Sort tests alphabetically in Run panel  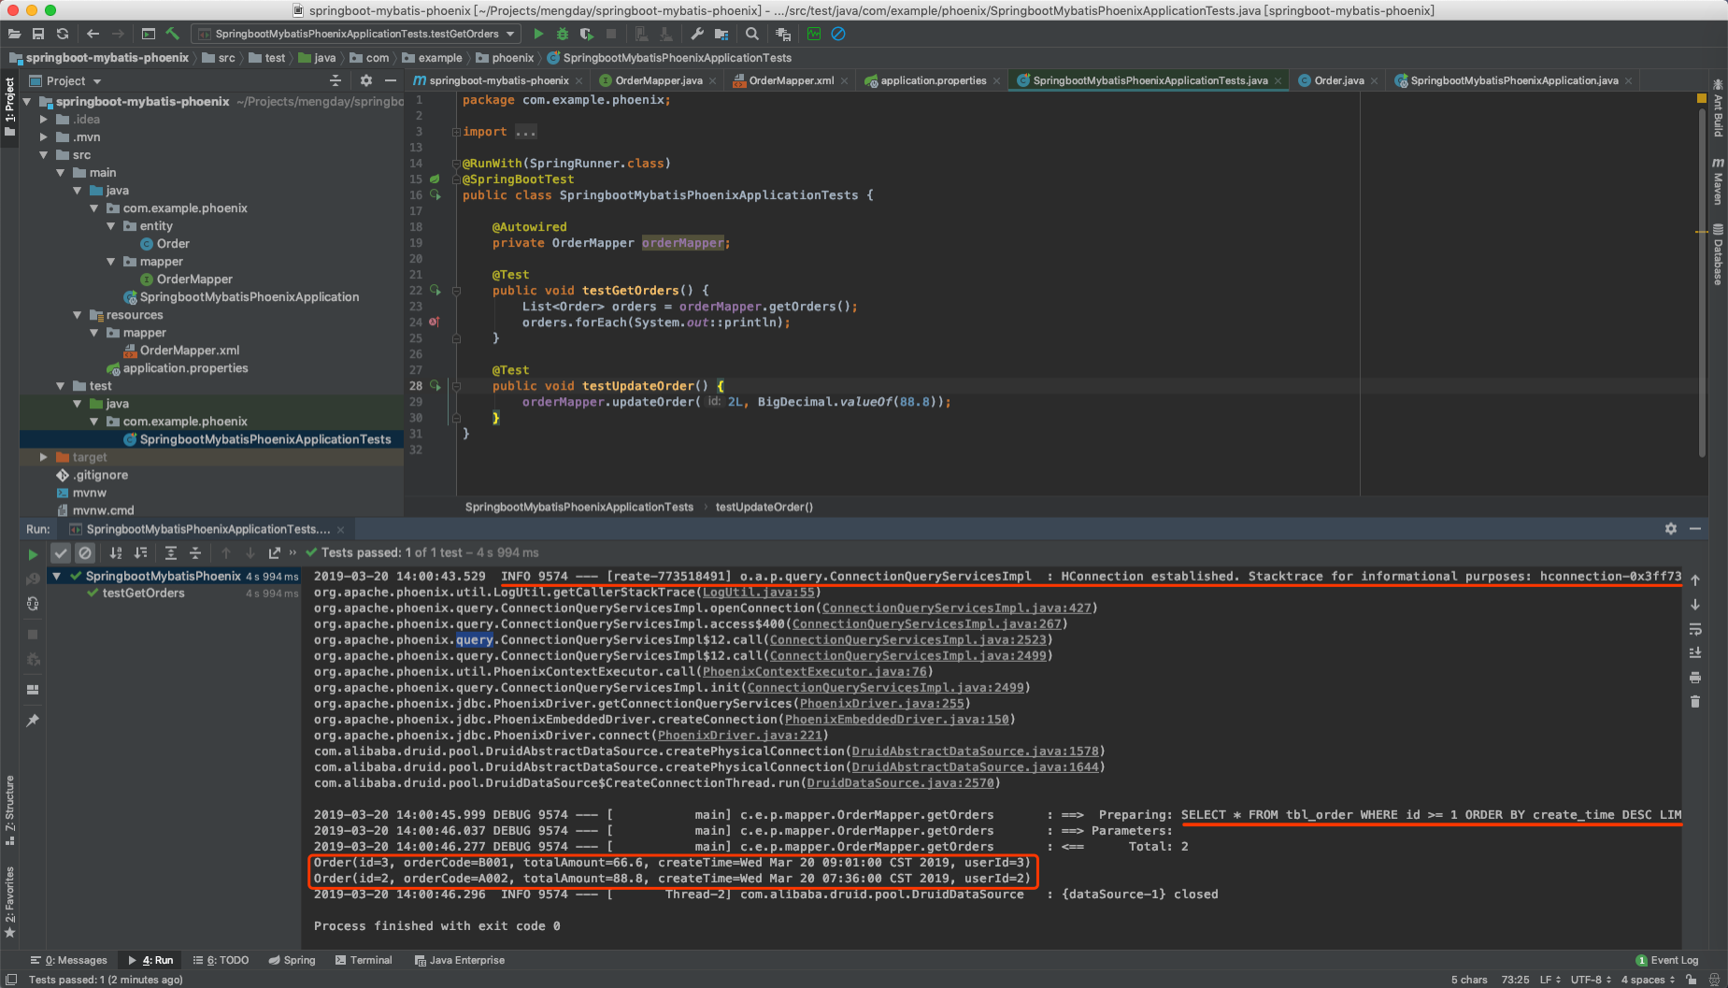(x=116, y=553)
